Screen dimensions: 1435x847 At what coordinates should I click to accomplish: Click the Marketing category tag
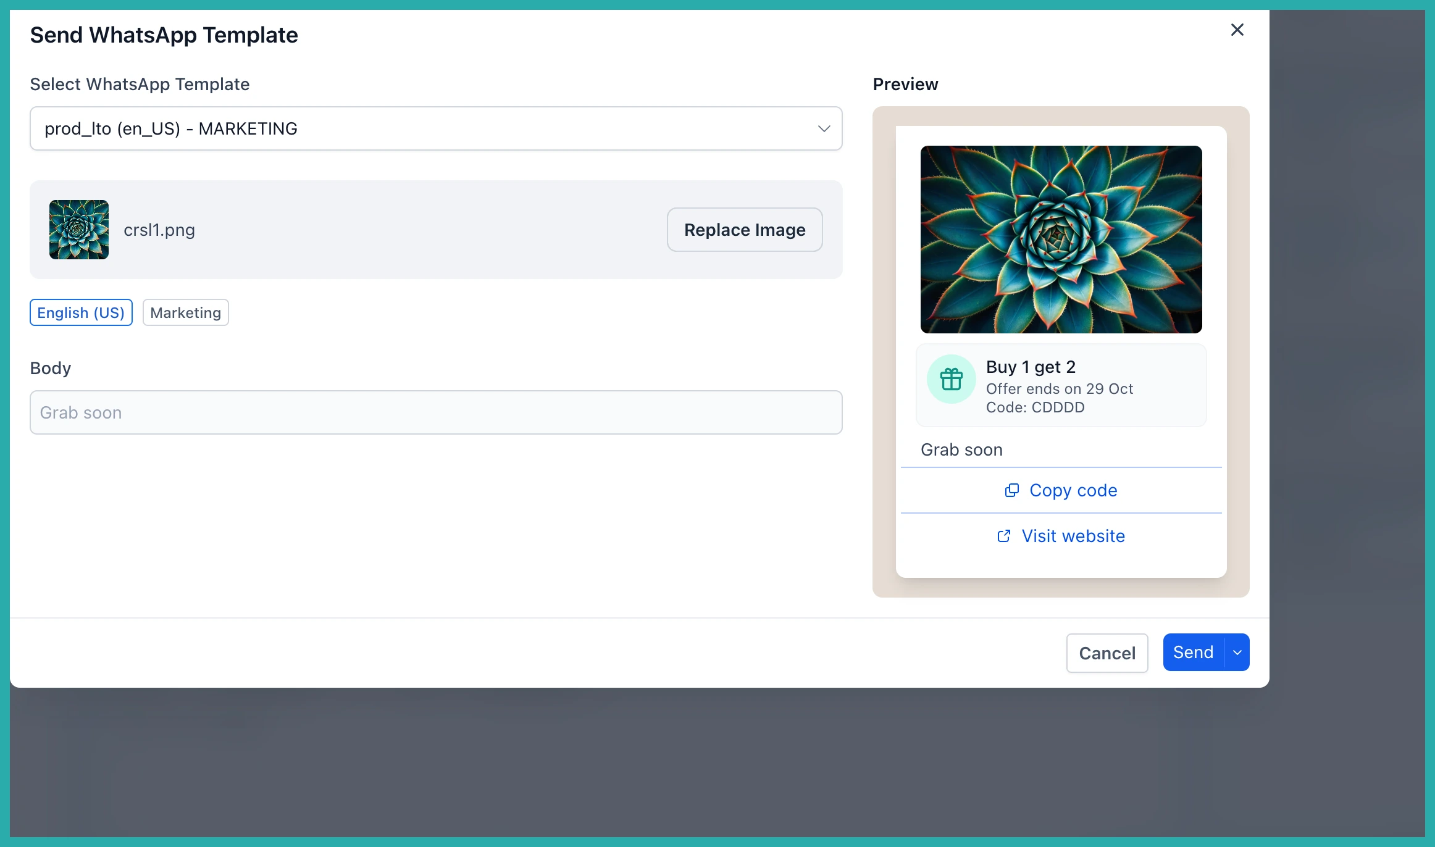pyautogui.click(x=186, y=312)
